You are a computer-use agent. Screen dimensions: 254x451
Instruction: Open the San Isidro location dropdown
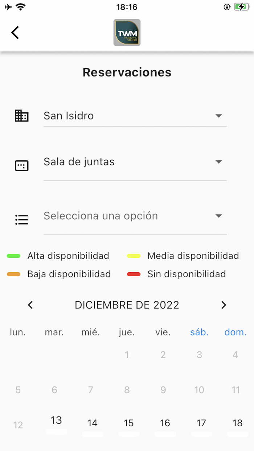point(135,116)
